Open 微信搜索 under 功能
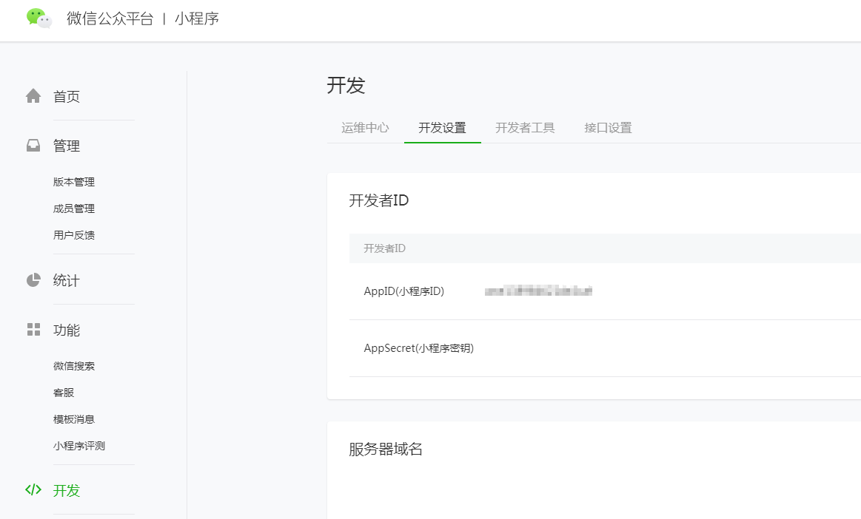Viewport: 861px width, 519px height. click(x=74, y=366)
